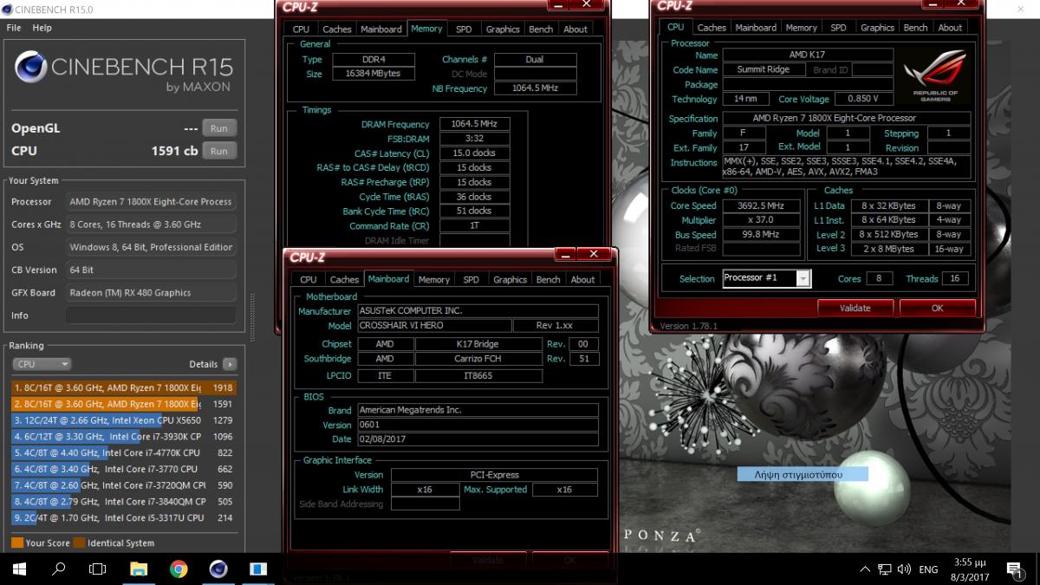The height and width of the screenshot is (585, 1040).
Task: Open Bench tab in CPU-Z Mainboard window
Action: tap(548, 279)
